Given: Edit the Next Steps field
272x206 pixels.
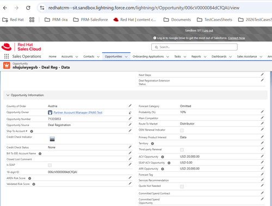Looking at the screenshot, I should pos(262,74).
